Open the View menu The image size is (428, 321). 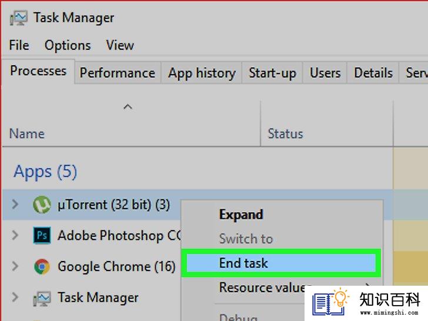coord(120,45)
